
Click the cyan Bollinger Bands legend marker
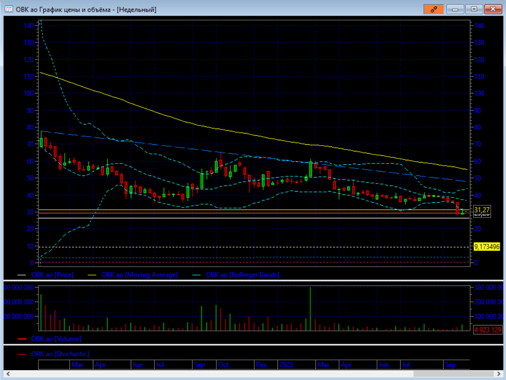point(197,275)
